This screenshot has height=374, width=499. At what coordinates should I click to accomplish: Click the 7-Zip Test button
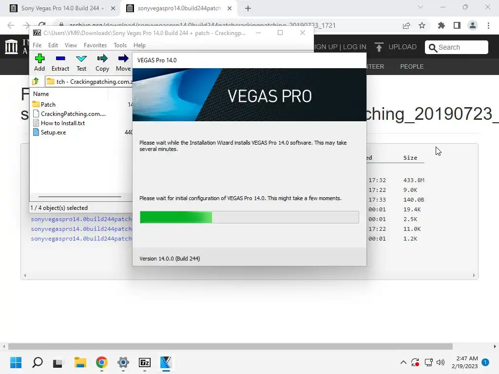[x=81, y=63]
